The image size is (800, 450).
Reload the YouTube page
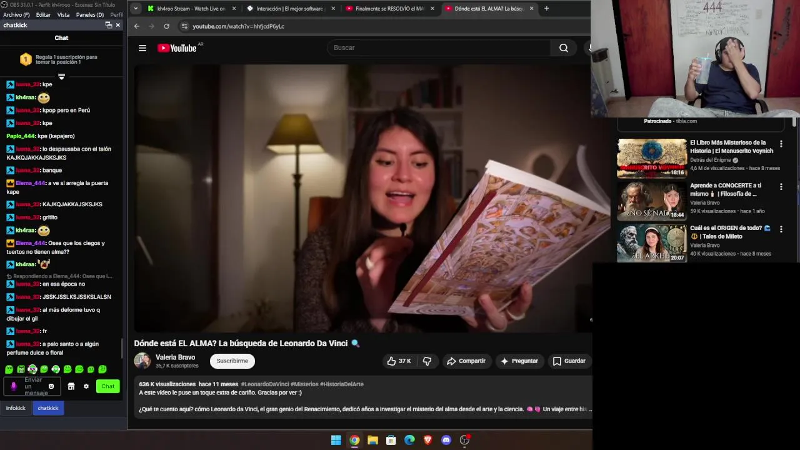point(166,26)
